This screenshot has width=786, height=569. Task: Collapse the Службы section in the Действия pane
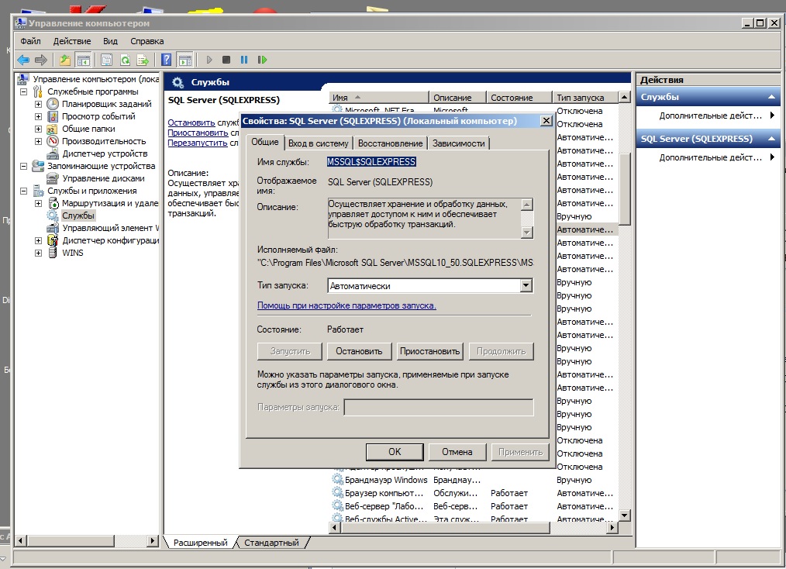pyautogui.click(x=771, y=97)
